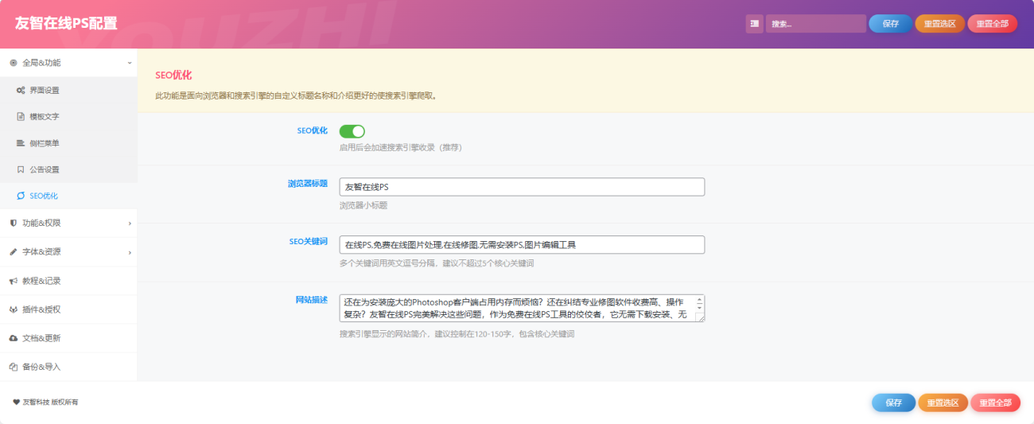Screen dimensions: 1034x424
Task: Focus the top search box
Action: point(815,24)
